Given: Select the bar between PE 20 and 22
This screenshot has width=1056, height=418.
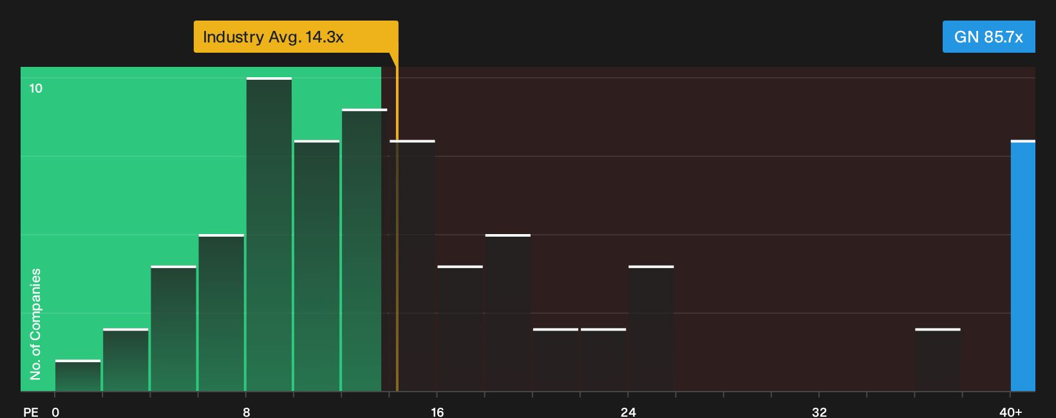Looking at the screenshot, I should click(x=556, y=360).
